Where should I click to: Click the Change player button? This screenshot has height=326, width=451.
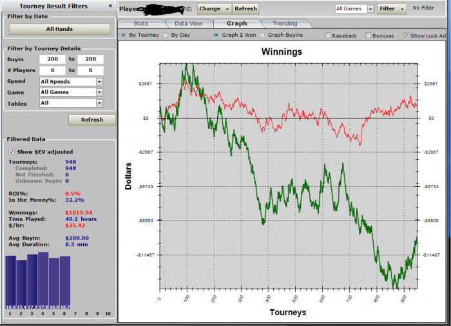click(215, 9)
